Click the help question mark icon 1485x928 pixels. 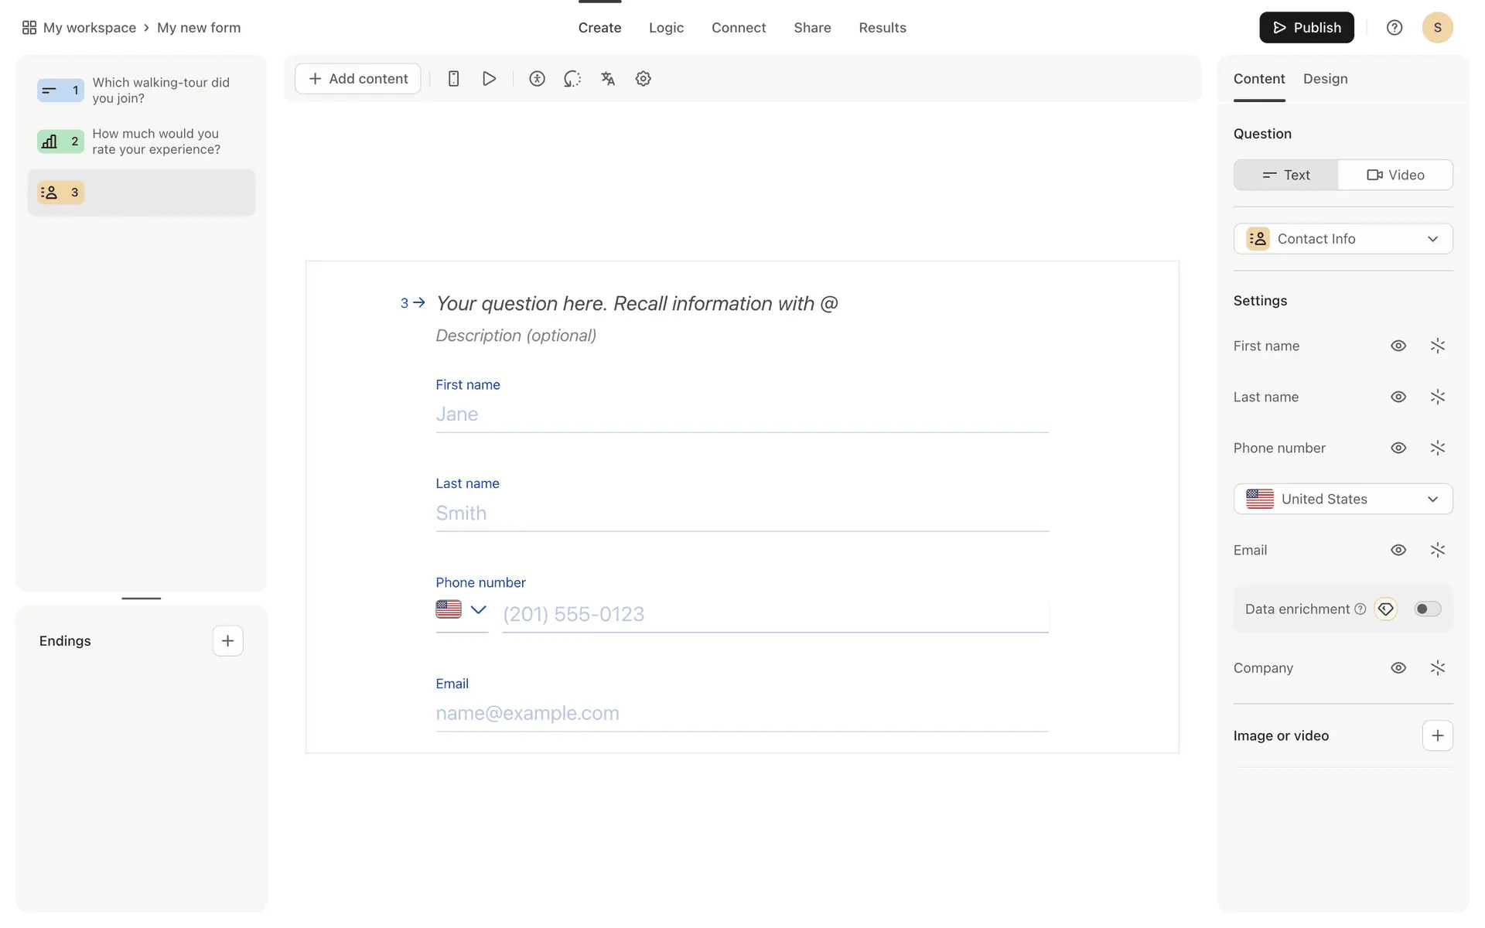tap(1394, 28)
